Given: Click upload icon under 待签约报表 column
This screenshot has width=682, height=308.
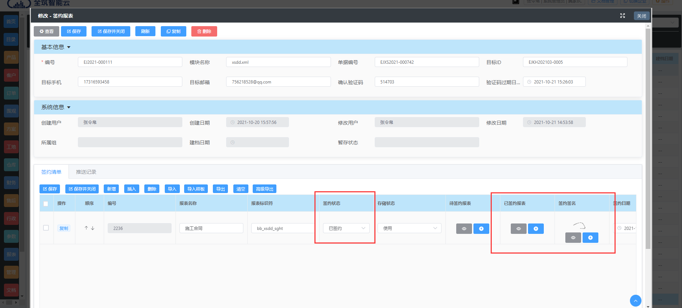Looking at the screenshot, I should coord(481,228).
